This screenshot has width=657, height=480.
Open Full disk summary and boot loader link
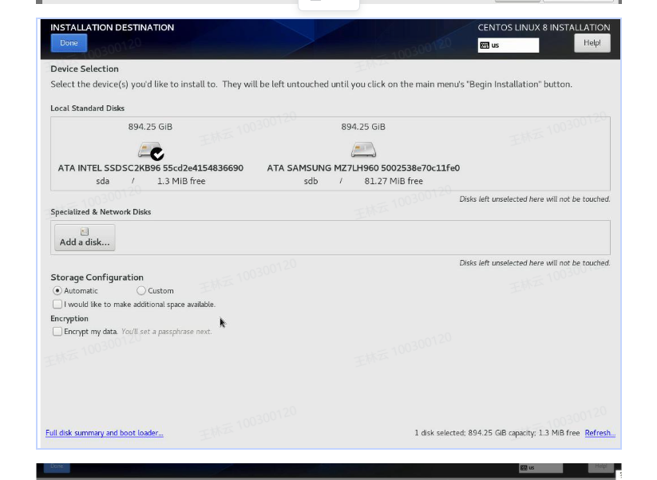105,433
